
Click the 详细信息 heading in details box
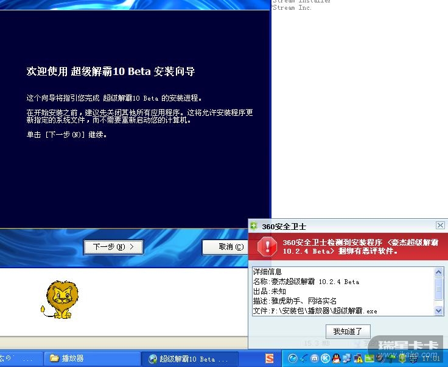point(267,272)
